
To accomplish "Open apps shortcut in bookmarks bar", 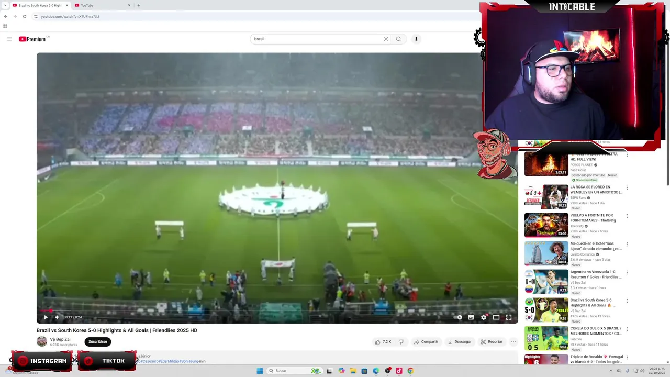I will 5,26.
